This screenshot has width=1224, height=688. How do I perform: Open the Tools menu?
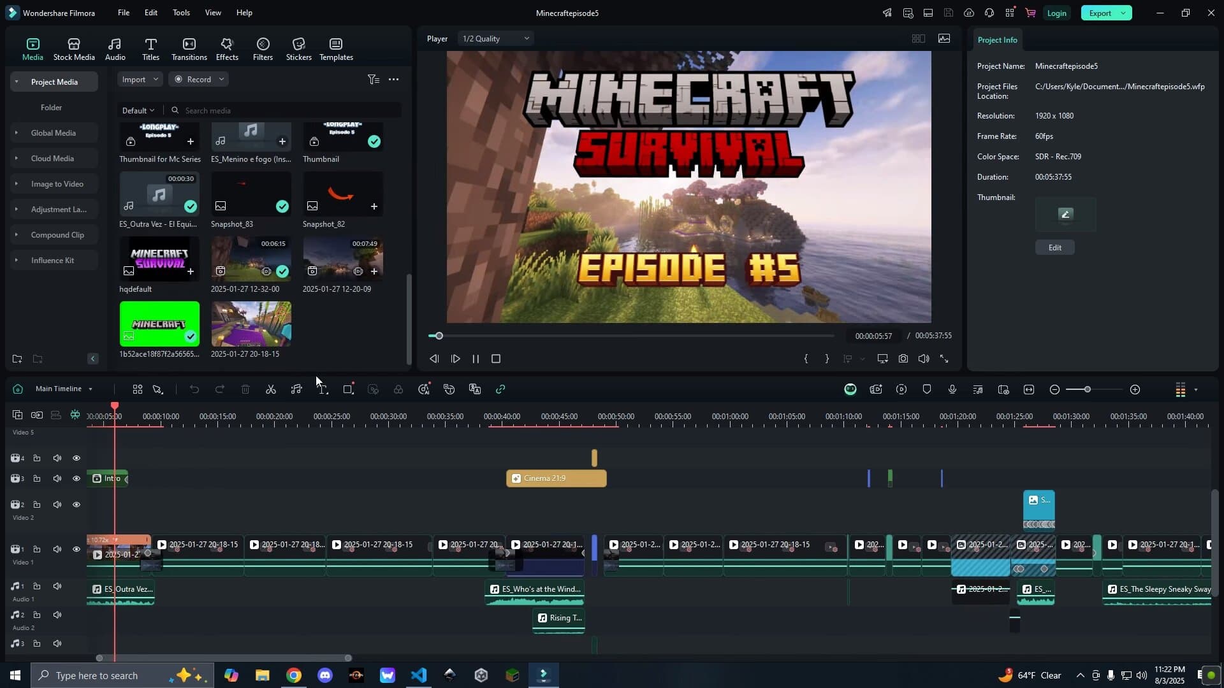coord(180,13)
